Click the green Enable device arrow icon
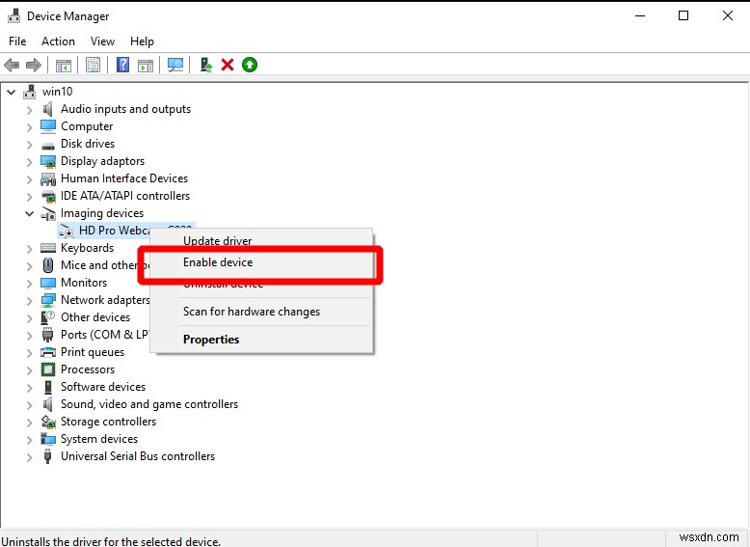The image size is (750, 547). pyautogui.click(x=250, y=65)
